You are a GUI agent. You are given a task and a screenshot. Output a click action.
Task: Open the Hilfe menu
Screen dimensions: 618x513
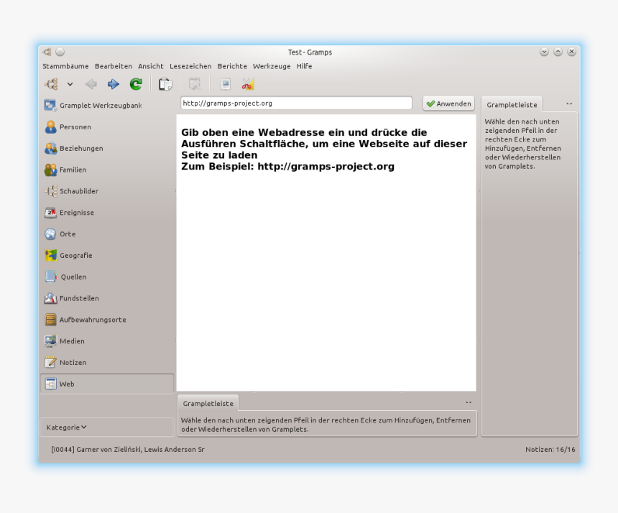tap(304, 66)
